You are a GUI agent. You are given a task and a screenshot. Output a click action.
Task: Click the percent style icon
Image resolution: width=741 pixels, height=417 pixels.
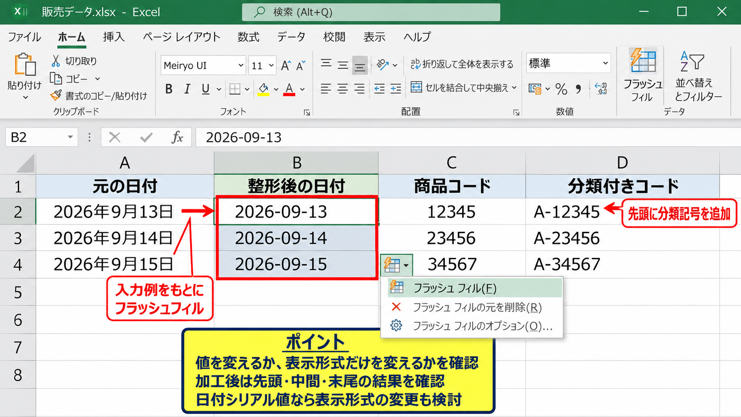pyautogui.click(x=561, y=89)
